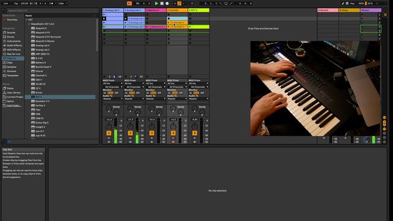Select the 4 Kontakt track header

177,10
